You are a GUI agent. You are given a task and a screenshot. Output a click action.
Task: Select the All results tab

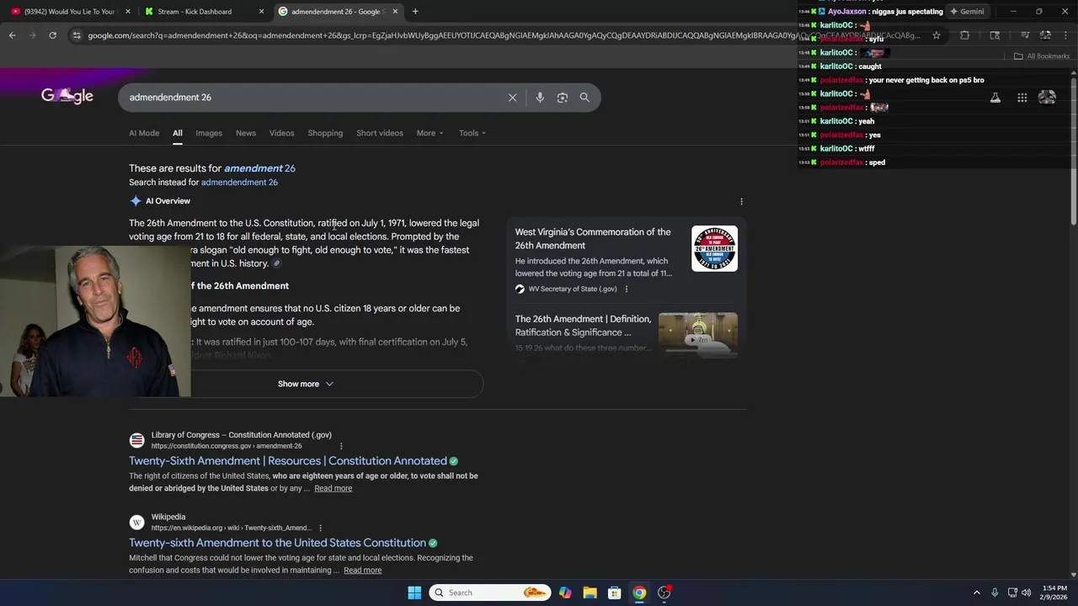click(178, 133)
